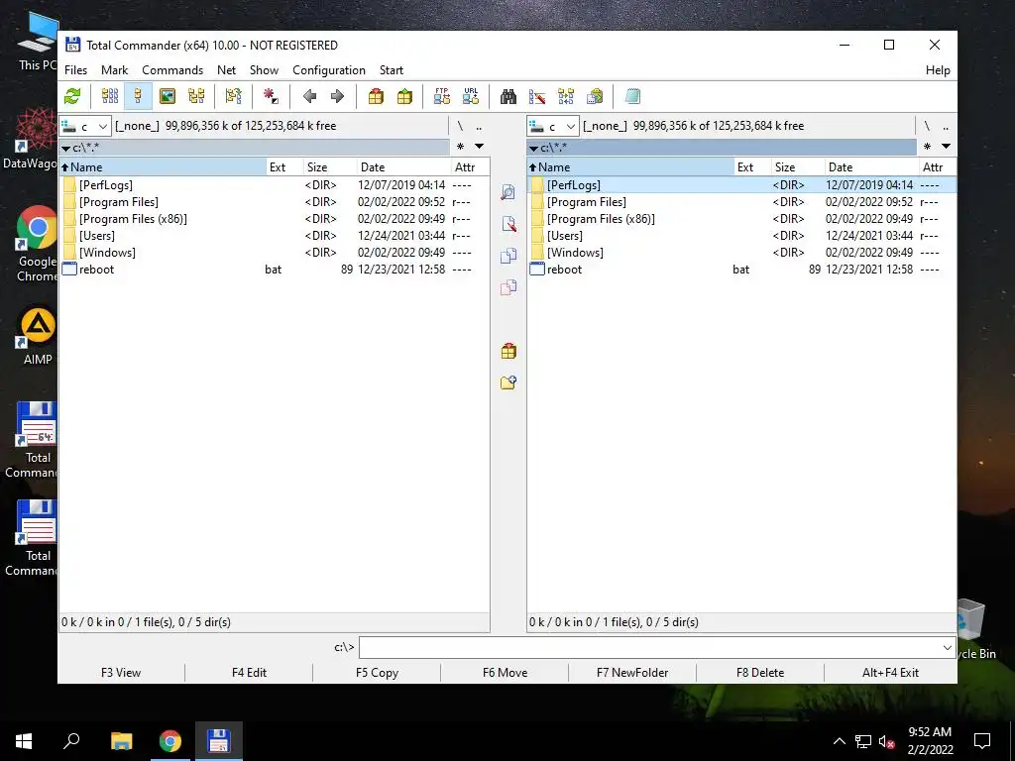This screenshot has height=761, width=1015.
Task: Click the F6 Move button
Action: coord(505,673)
